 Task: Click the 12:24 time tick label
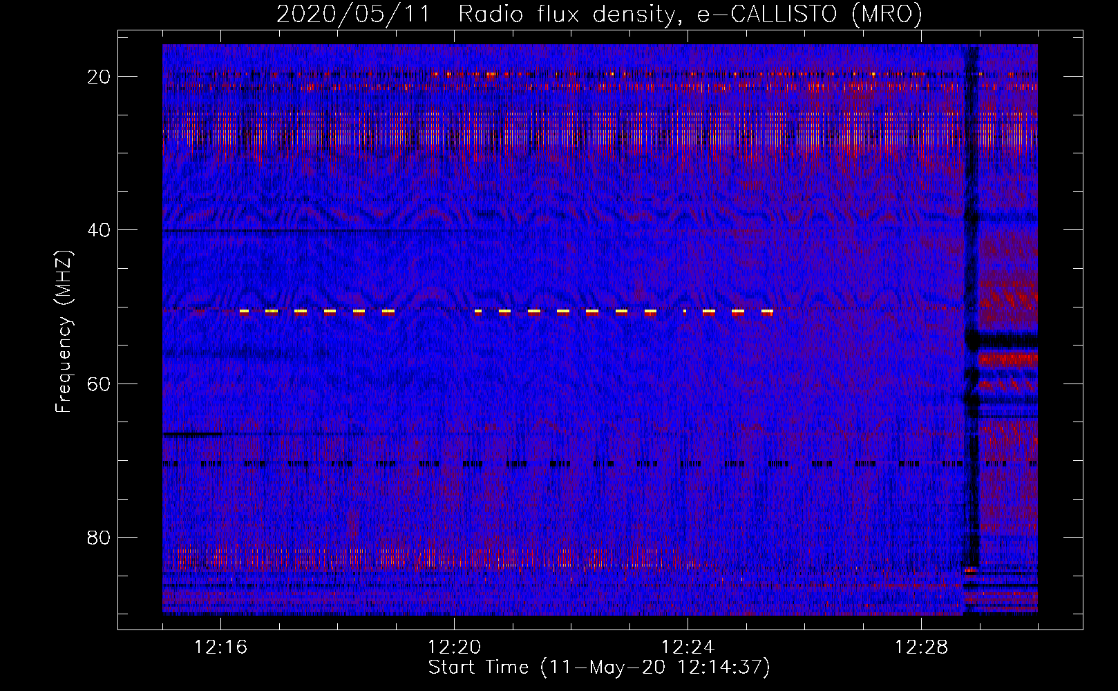click(x=688, y=647)
